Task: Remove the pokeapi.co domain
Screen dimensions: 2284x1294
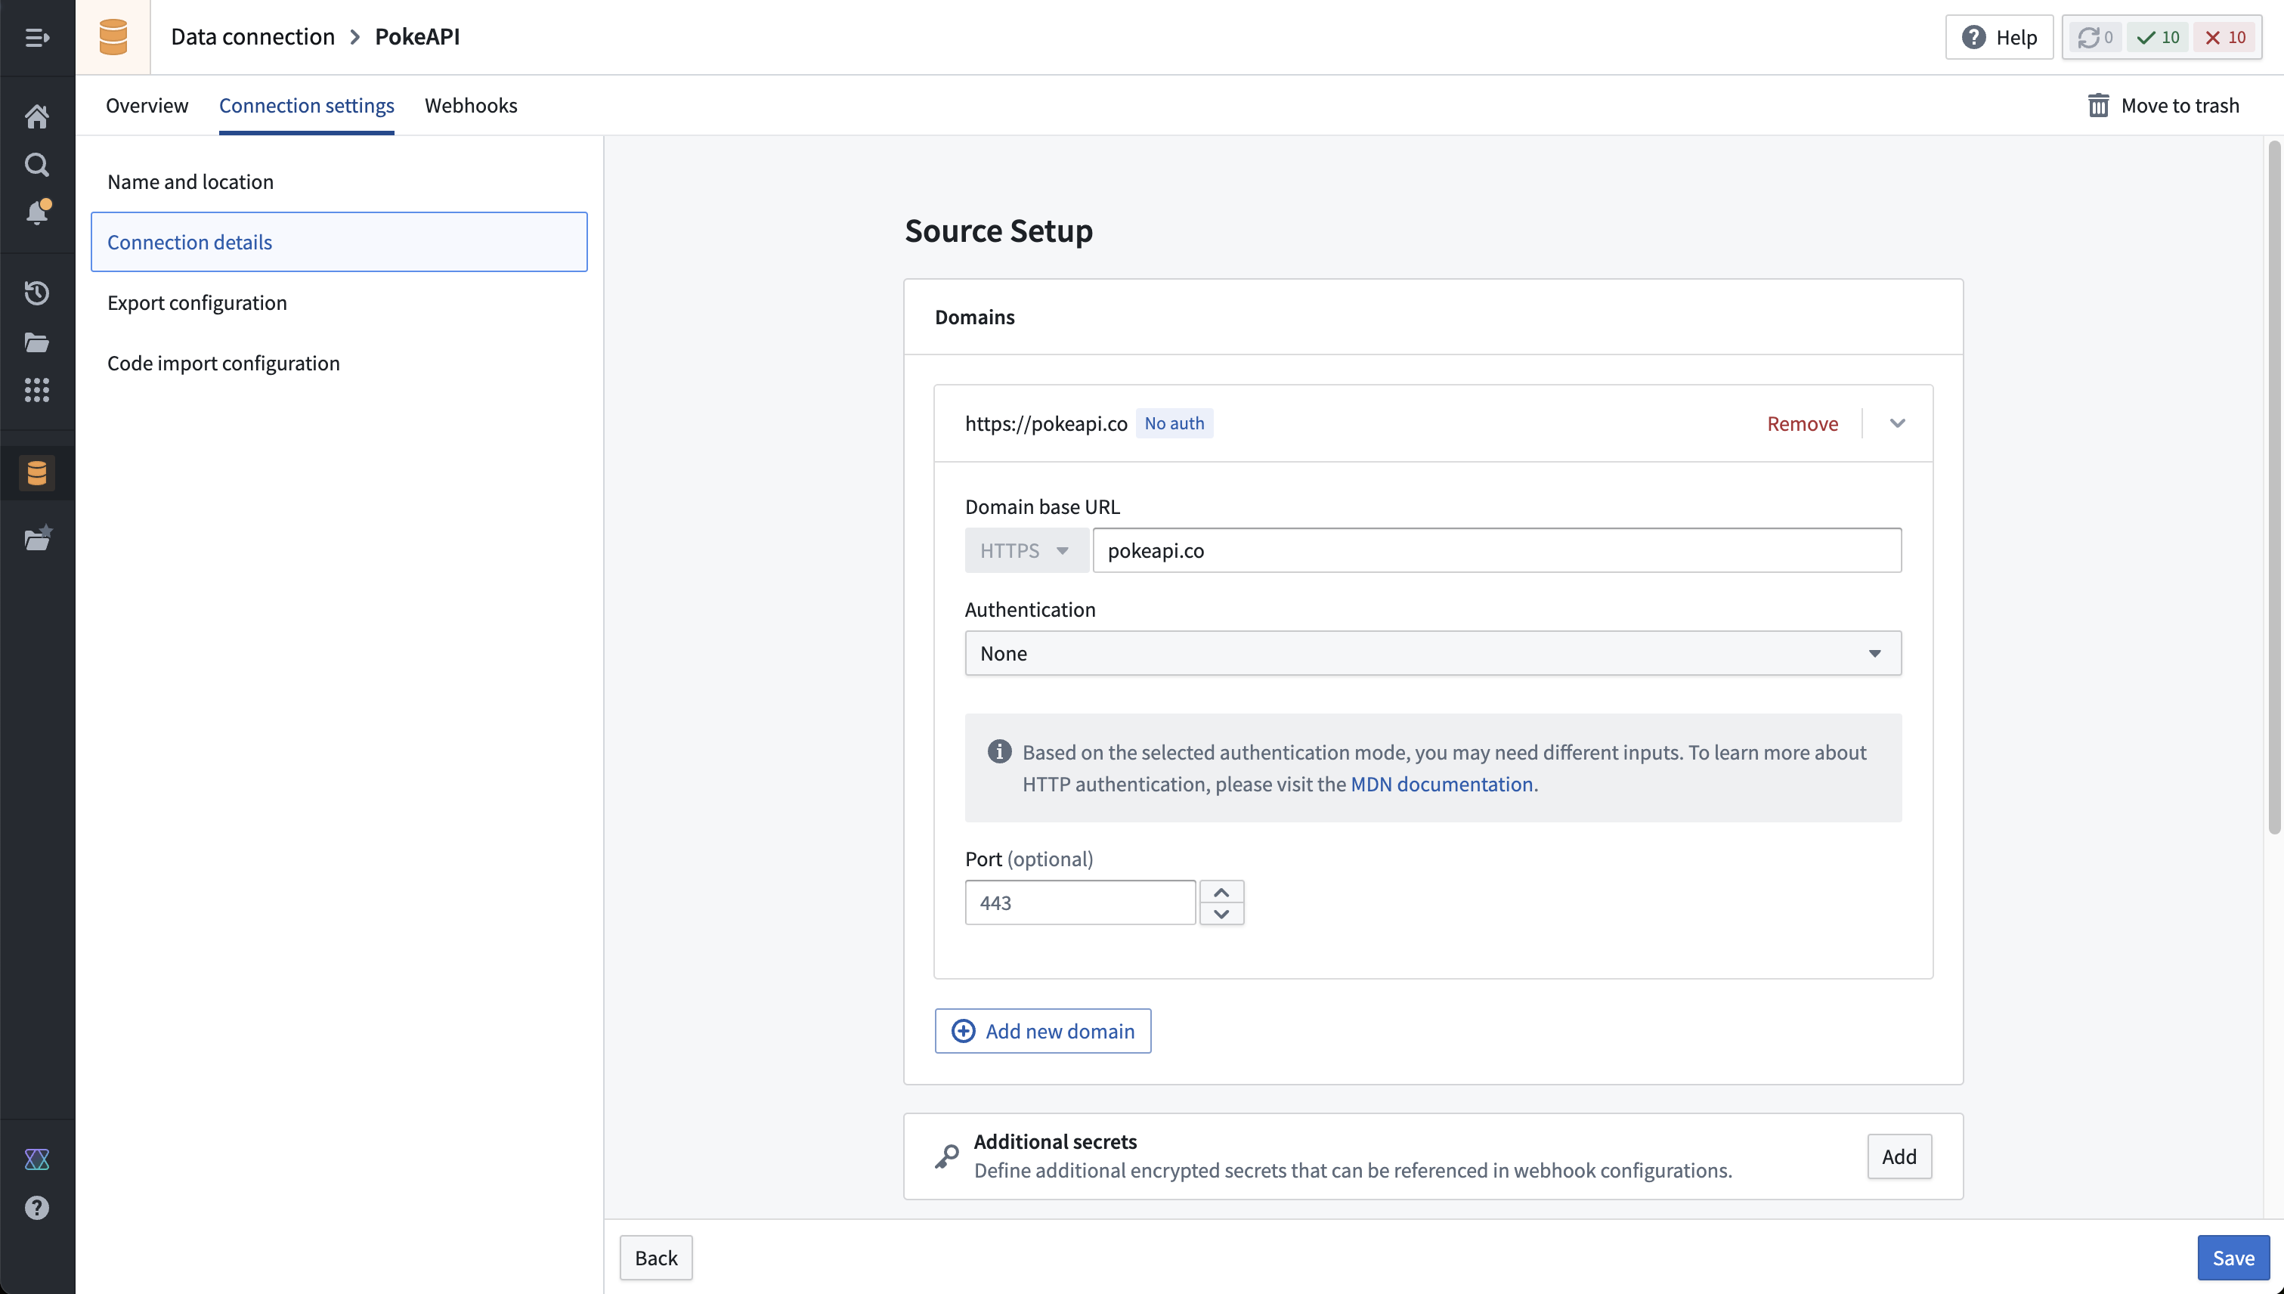Action: pos(1803,424)
